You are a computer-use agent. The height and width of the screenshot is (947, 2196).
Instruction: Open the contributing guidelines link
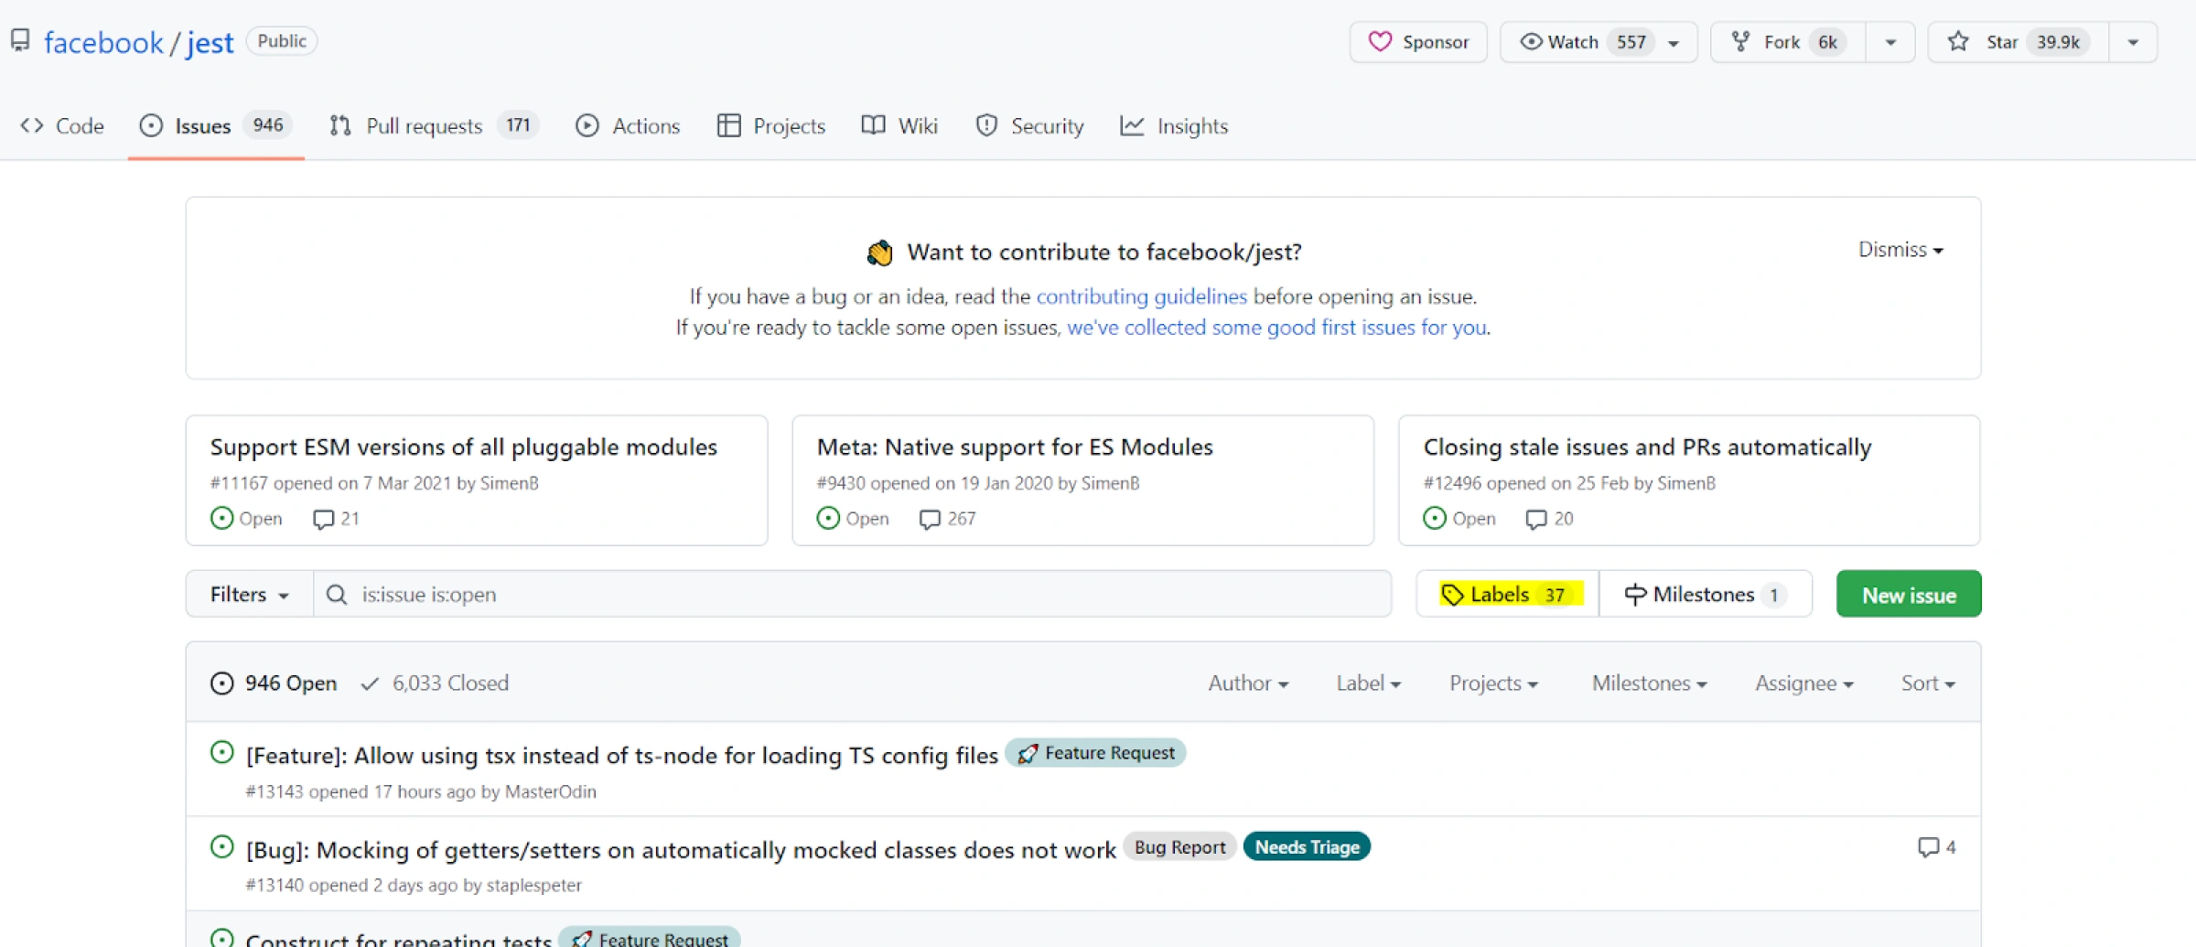(x=1141, y=296)
